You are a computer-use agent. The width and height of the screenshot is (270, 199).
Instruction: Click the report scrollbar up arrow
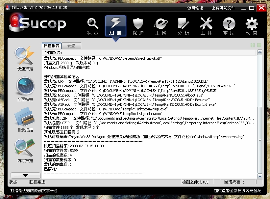(260, 52)
